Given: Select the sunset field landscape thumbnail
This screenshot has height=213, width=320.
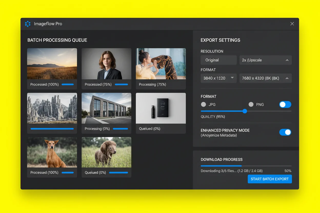Looking at the screenshot, I should coord(52,64).
